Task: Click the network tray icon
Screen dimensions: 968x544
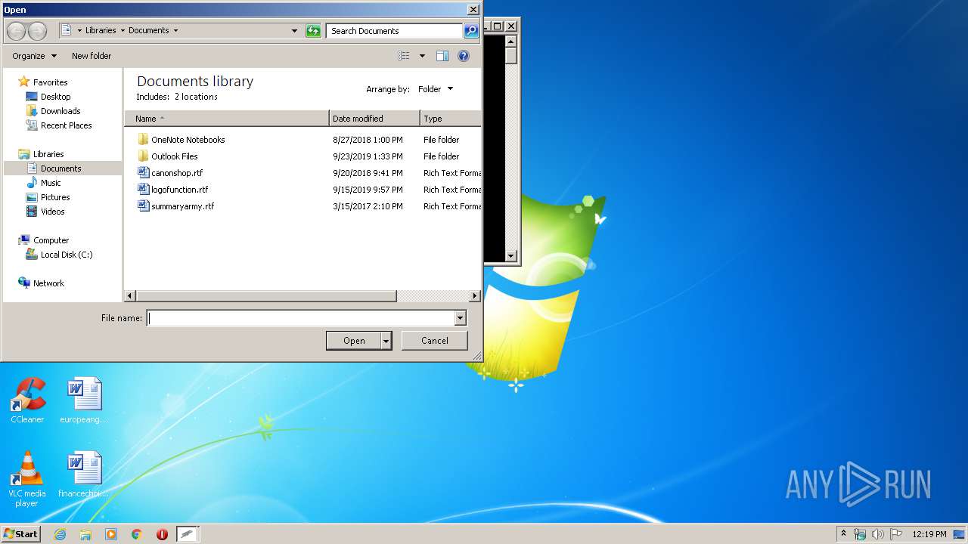Action: point(860,534)
